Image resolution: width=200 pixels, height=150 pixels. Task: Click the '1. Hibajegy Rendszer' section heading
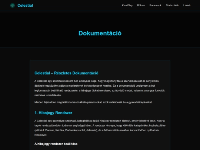tap(53, 113)
